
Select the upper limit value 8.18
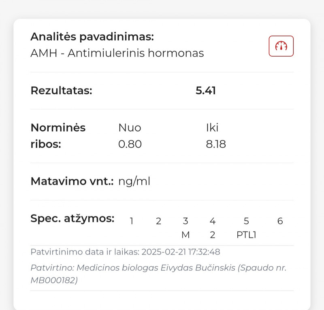tap(216, 144)
